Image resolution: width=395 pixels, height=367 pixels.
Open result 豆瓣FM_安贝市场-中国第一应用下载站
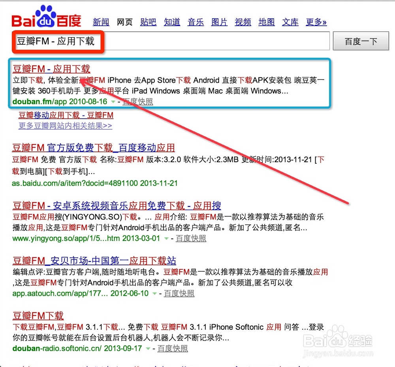94,261
